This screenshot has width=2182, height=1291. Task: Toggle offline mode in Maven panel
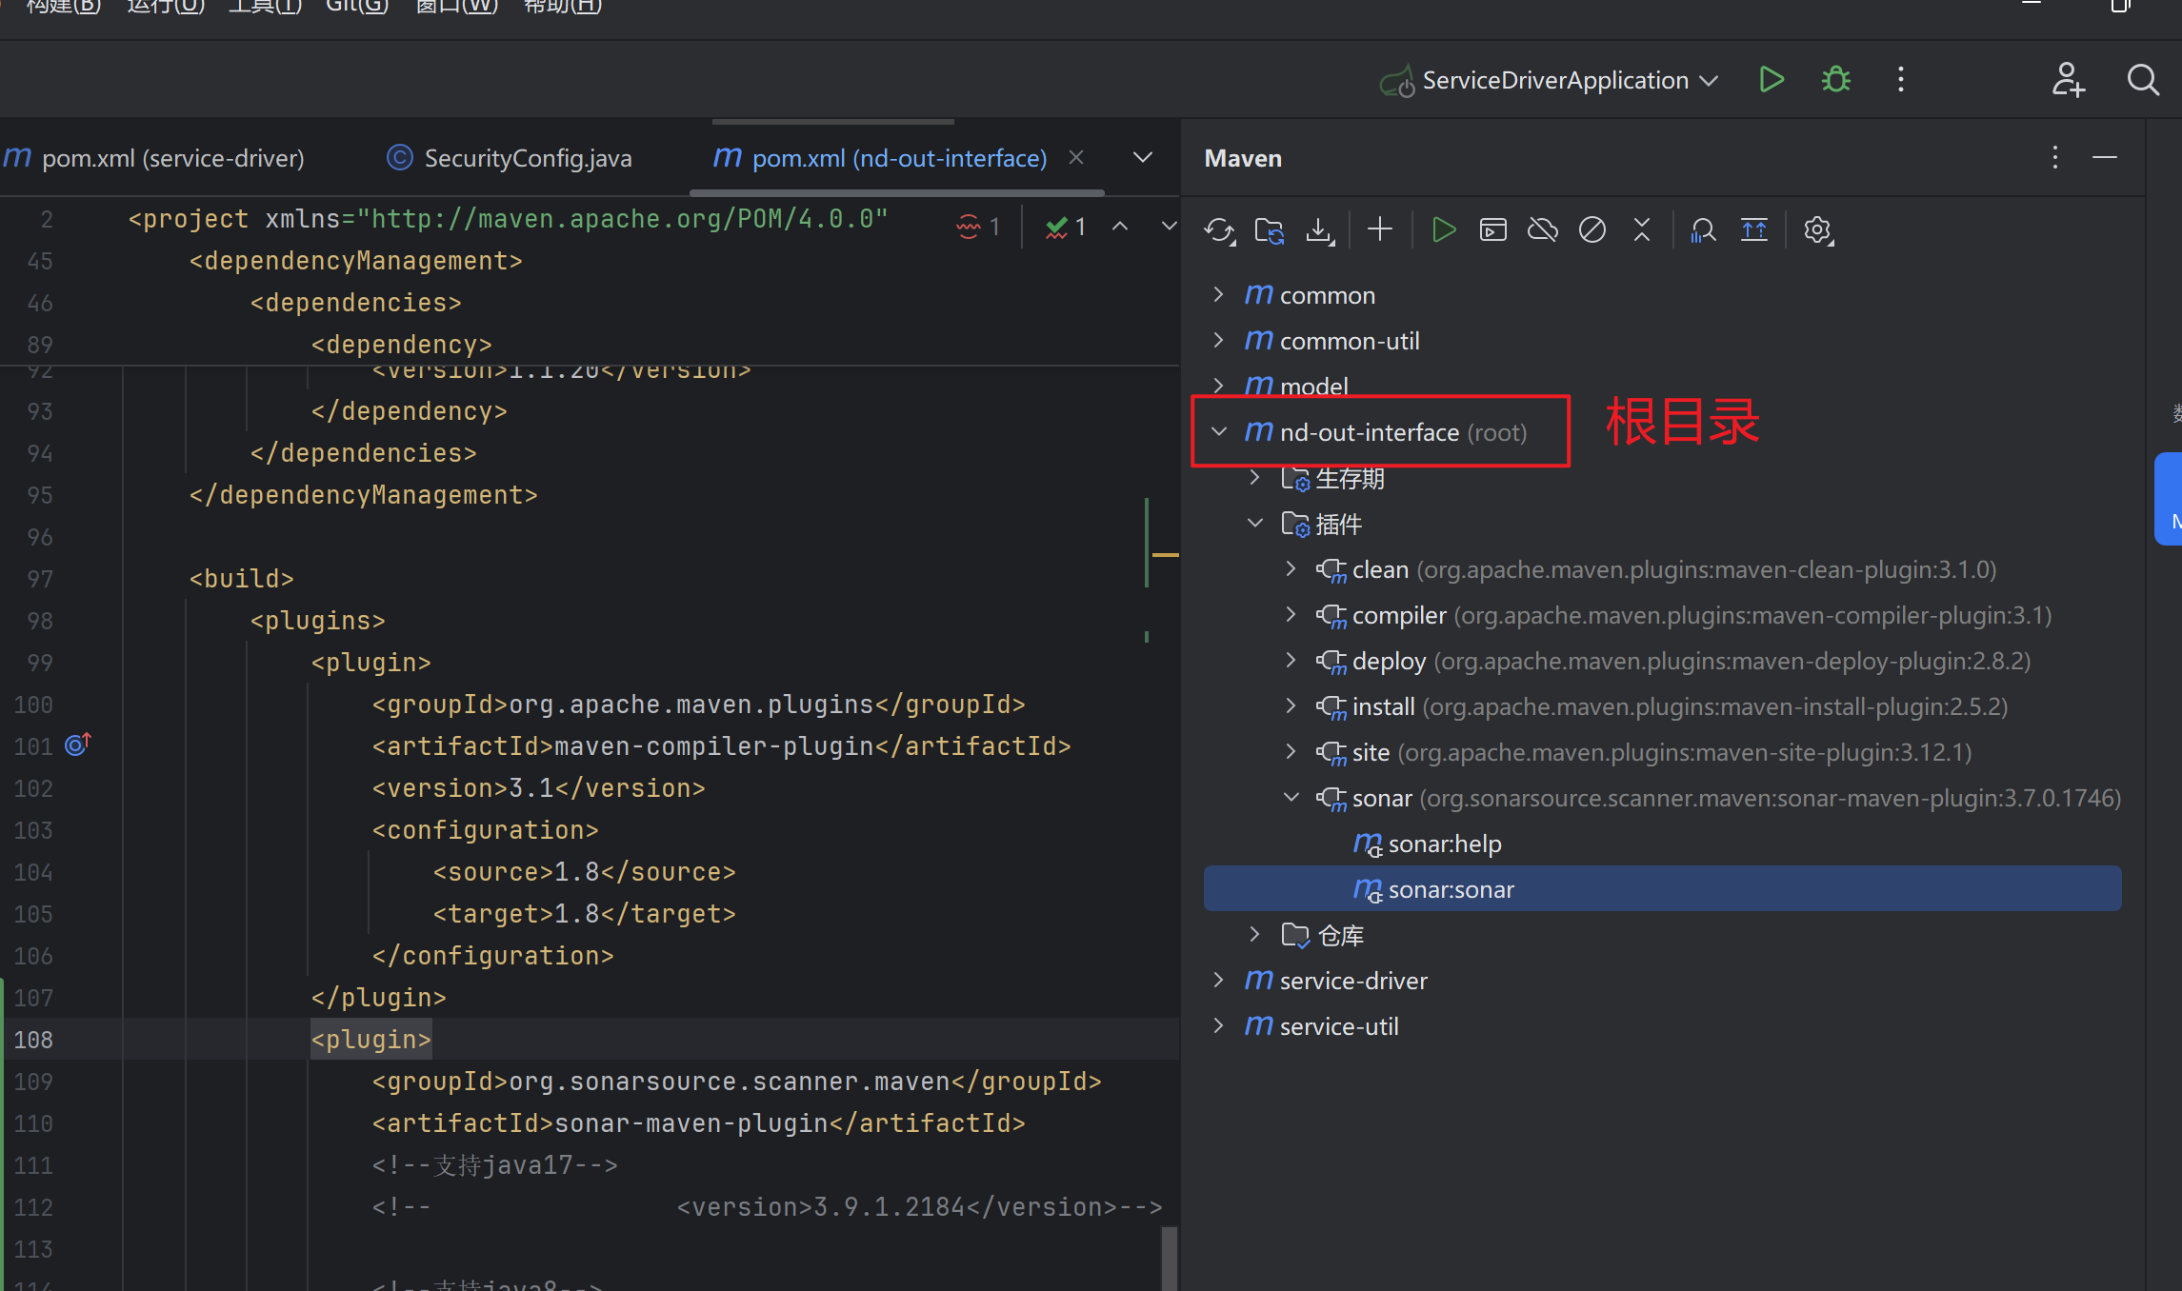1542,228
